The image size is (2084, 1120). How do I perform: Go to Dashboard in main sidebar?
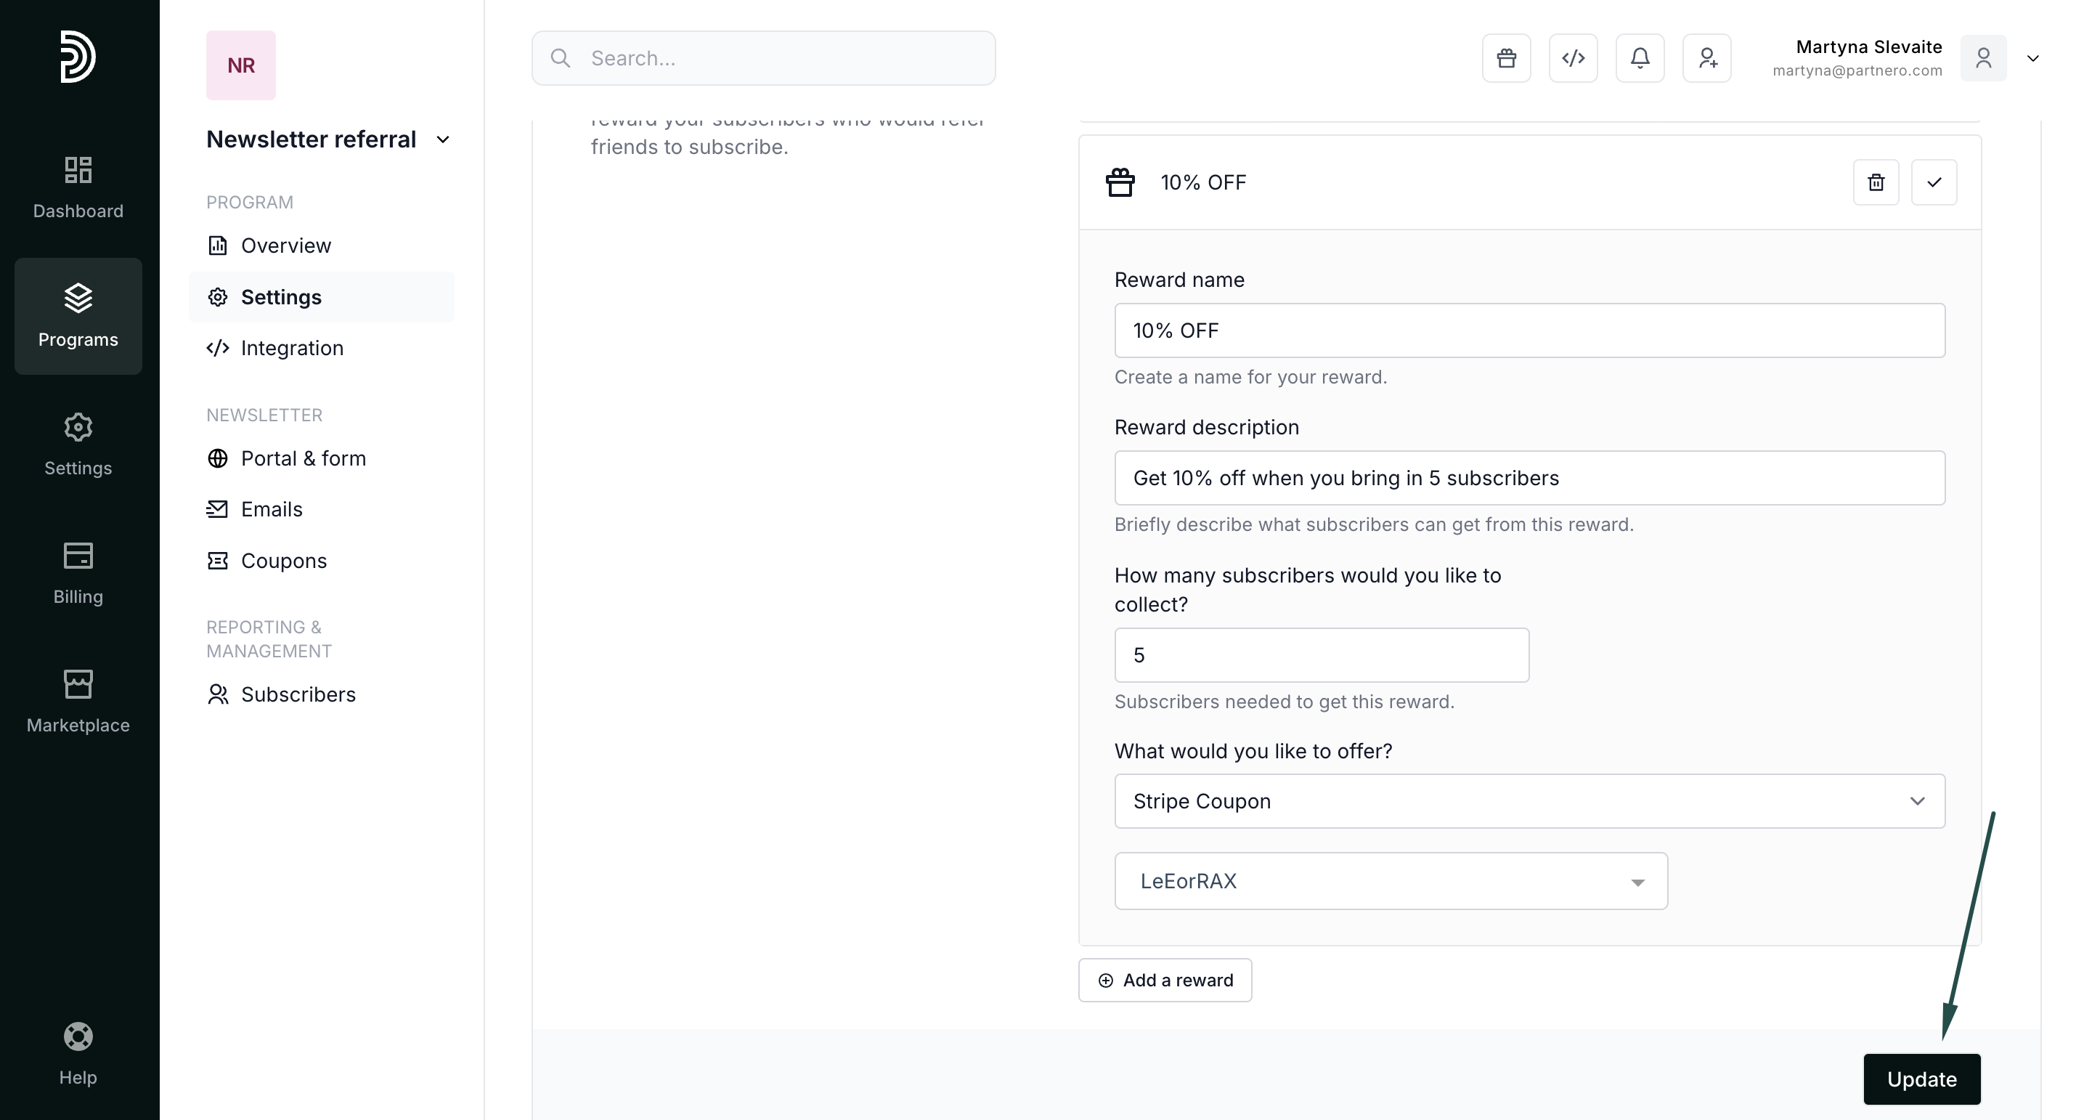tap(78, 187)
